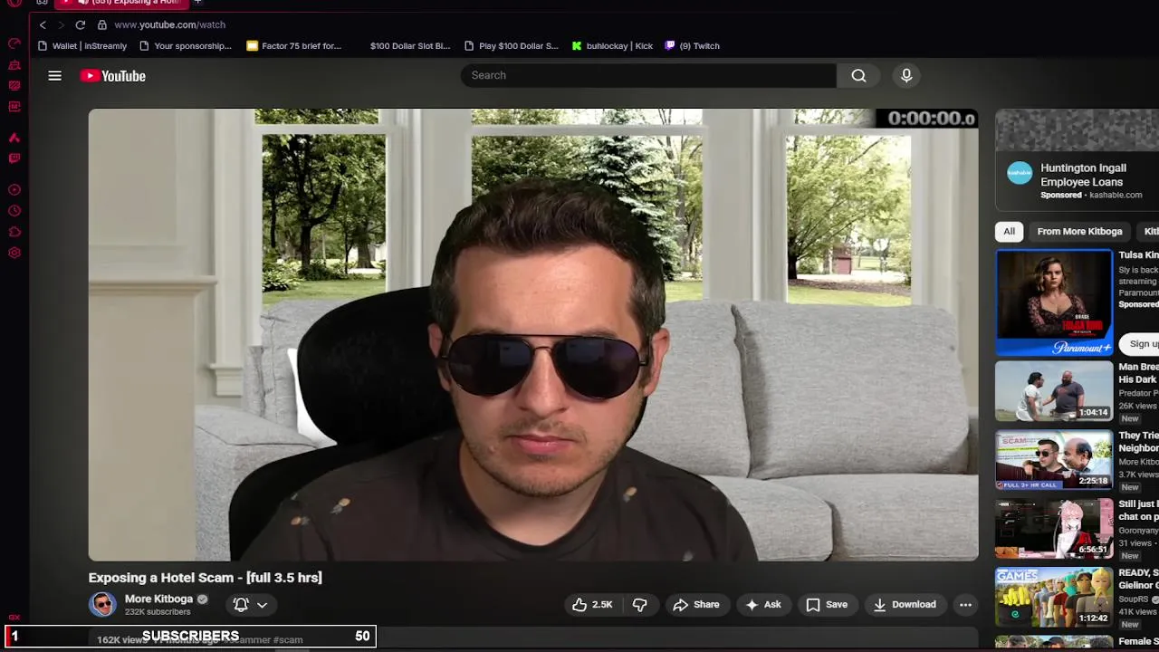The width and height of the screenshot is (1159, 652).
Task: Open the Play $100 Dollar S... bookmark
Action: (512, 46)
